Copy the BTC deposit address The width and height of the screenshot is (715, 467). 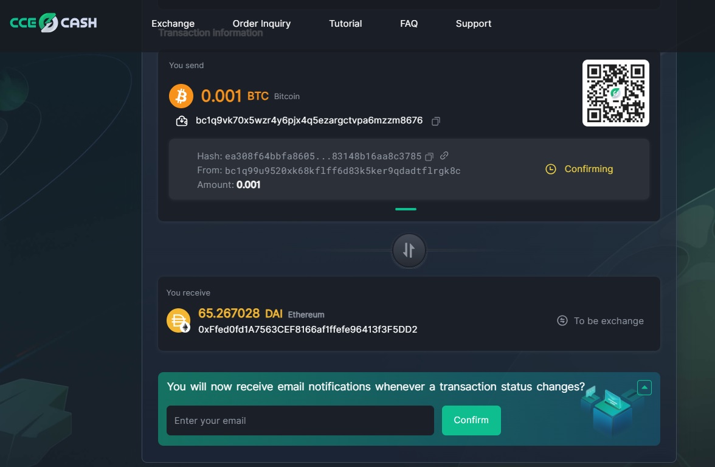pyautogui.click(x=435, y=121)
